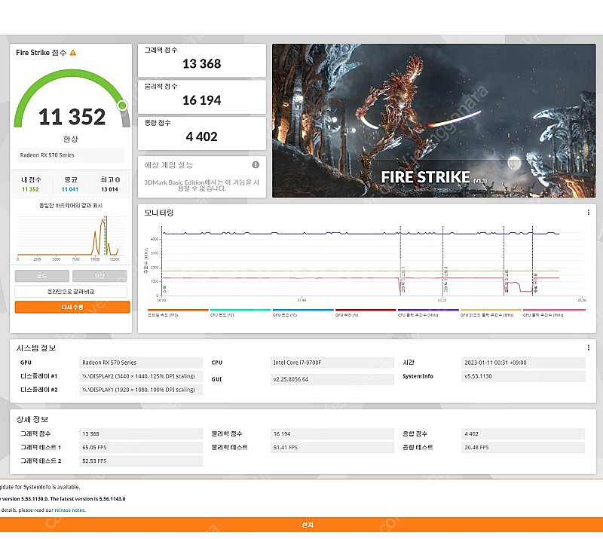Click 온라인으로 결과비교 button
The width and height of the screenshot is (603, 539).
click(x=71, y=292)
